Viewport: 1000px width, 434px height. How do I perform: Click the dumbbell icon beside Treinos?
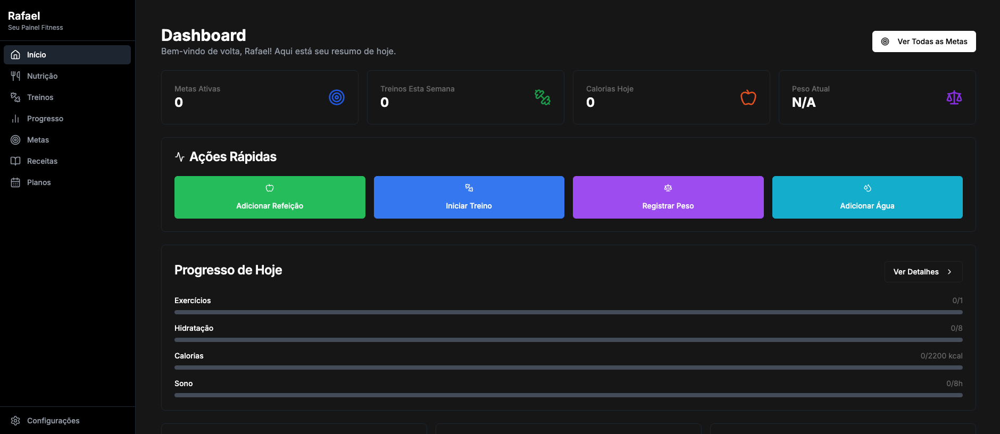pyautogui.click(x=15, y=97)
